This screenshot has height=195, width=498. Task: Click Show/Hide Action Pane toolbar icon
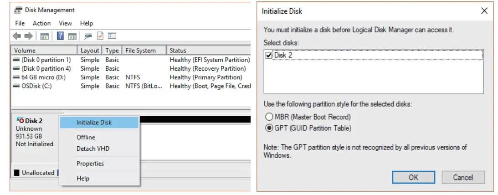coord(72,36)
